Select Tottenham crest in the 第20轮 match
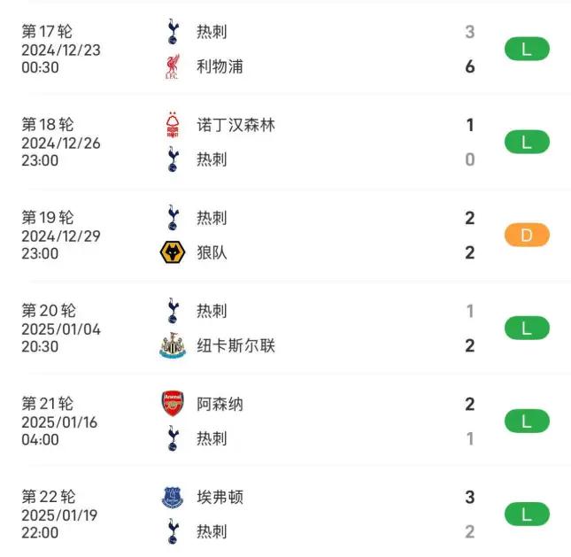Viewport: 571px width, 557px height. (x=173, y=311)
